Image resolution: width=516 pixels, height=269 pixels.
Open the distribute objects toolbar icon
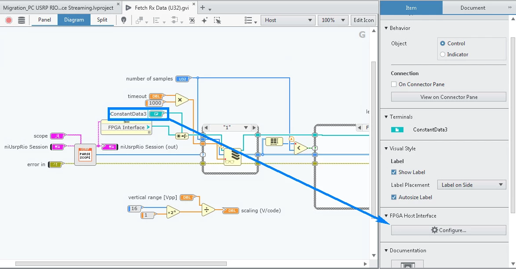[x=175, y=20]
